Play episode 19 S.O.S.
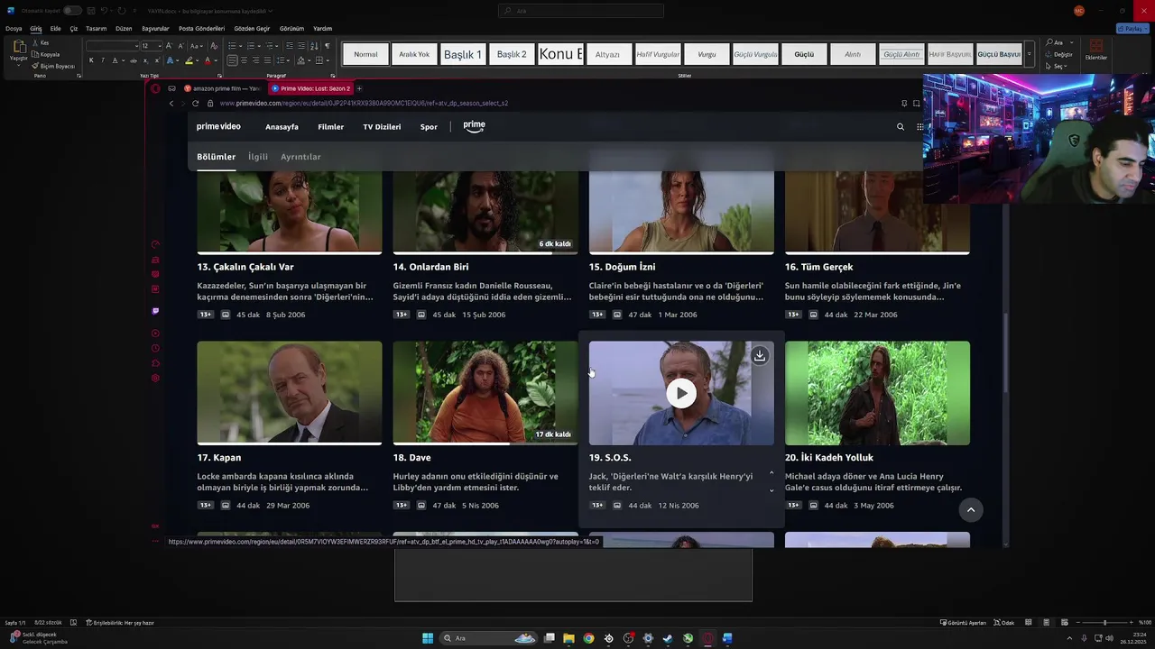Viewport: 1155px width, 649px height. pyautogui.click(x=681, y=393)
